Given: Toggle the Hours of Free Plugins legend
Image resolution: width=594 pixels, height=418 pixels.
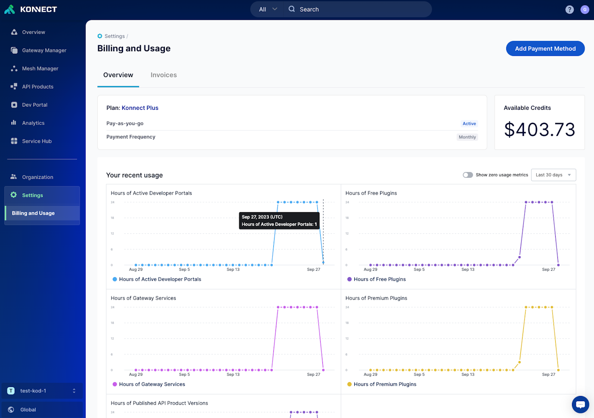Looking at the screenshot, I should point(376,279).
